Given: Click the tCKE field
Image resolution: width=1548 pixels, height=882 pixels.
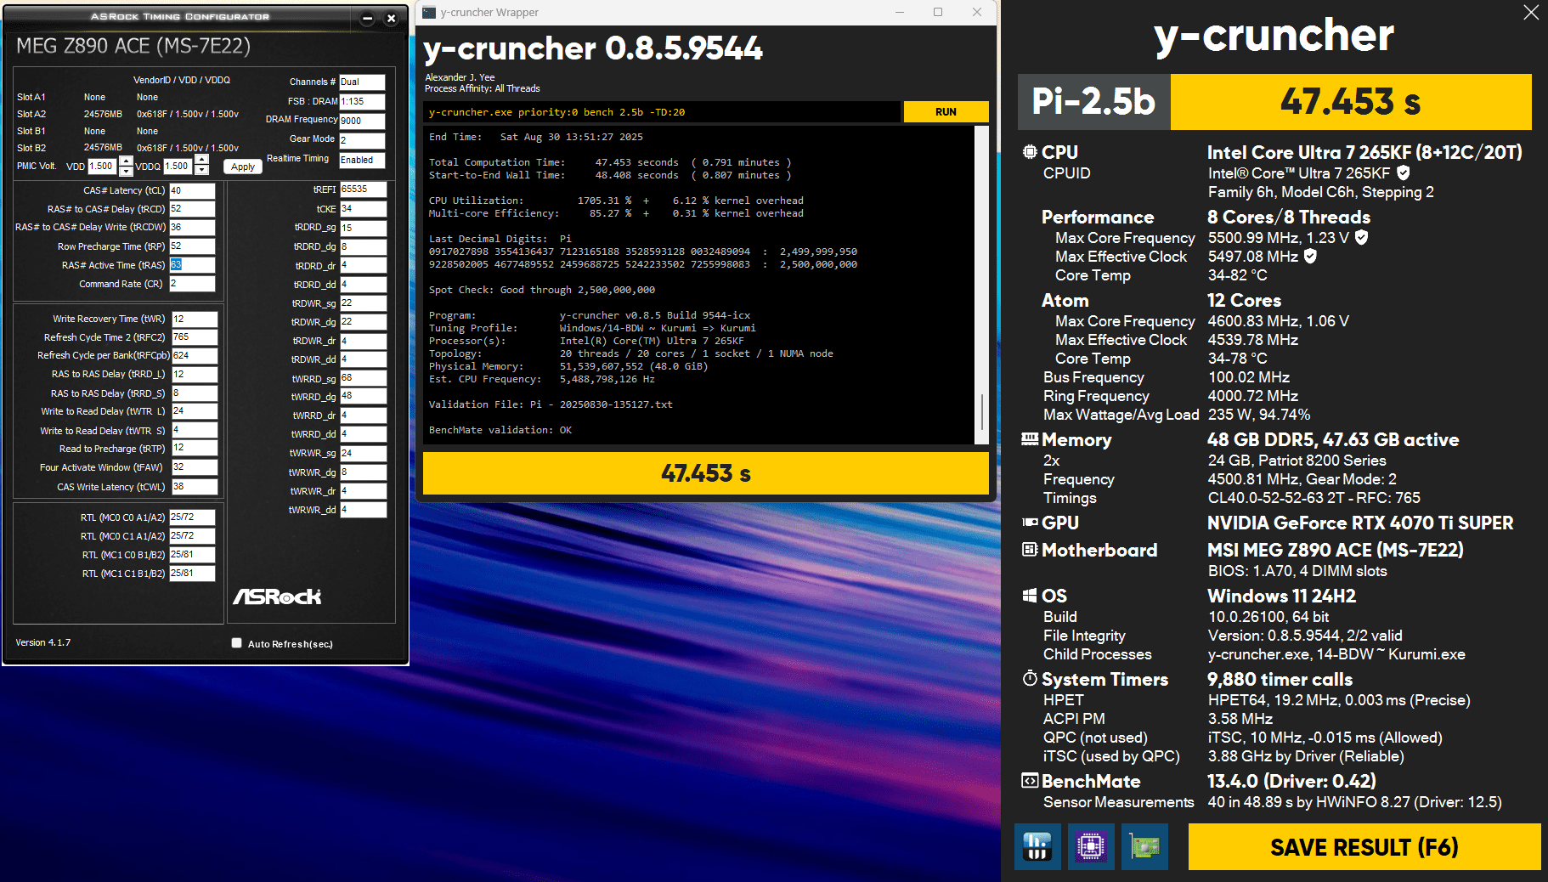Looking at the screenshot, I should point(364,209).
